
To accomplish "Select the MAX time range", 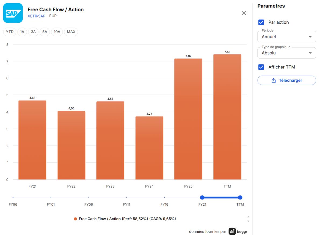I will 71,32.
